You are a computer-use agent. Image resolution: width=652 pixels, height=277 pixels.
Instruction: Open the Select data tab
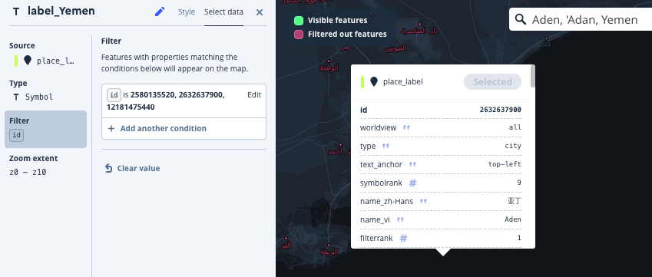point(223,12)
